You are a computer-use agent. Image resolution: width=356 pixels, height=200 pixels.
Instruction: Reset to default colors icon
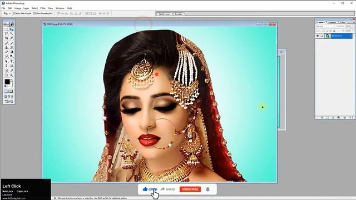[x=6, y=86]
